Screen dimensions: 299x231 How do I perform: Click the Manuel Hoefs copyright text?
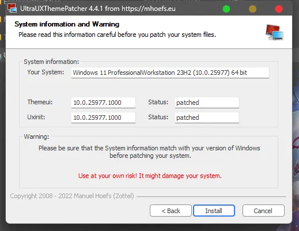[x=72, y=196]
